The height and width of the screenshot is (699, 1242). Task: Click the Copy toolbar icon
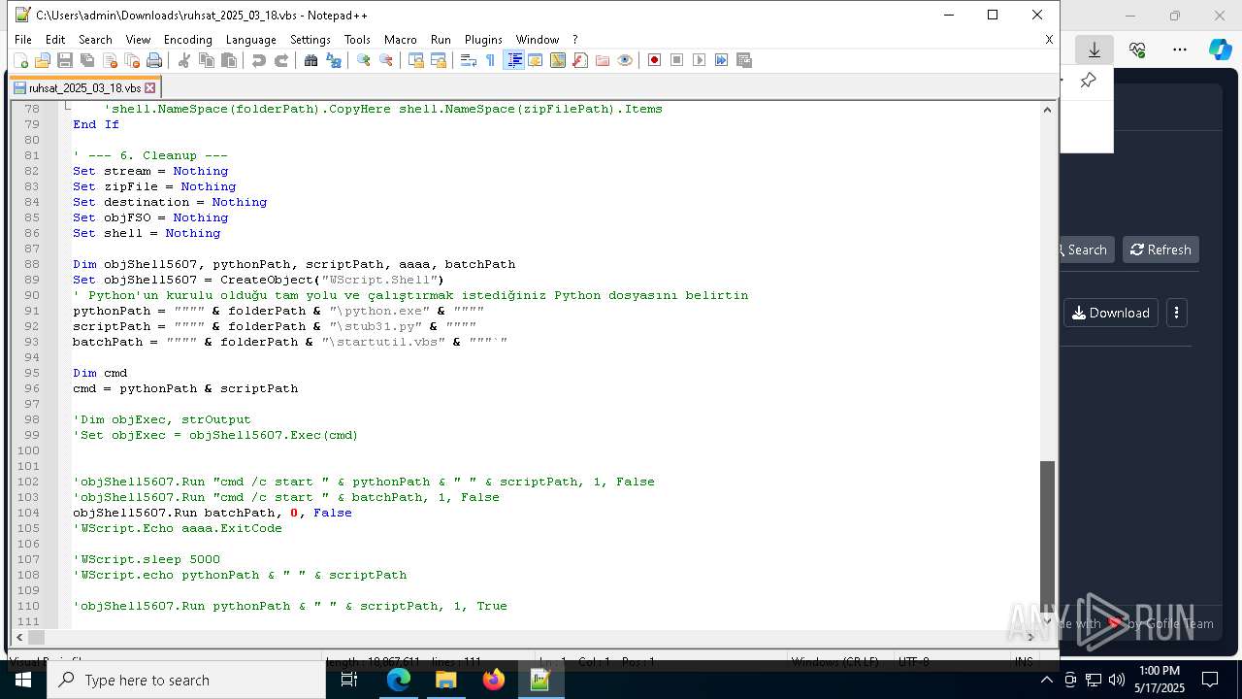pyautogui.click(x=207, y=60)
